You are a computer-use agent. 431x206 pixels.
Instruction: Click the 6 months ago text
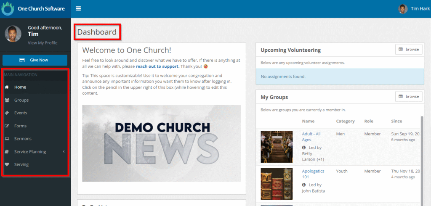coord(403,140)
